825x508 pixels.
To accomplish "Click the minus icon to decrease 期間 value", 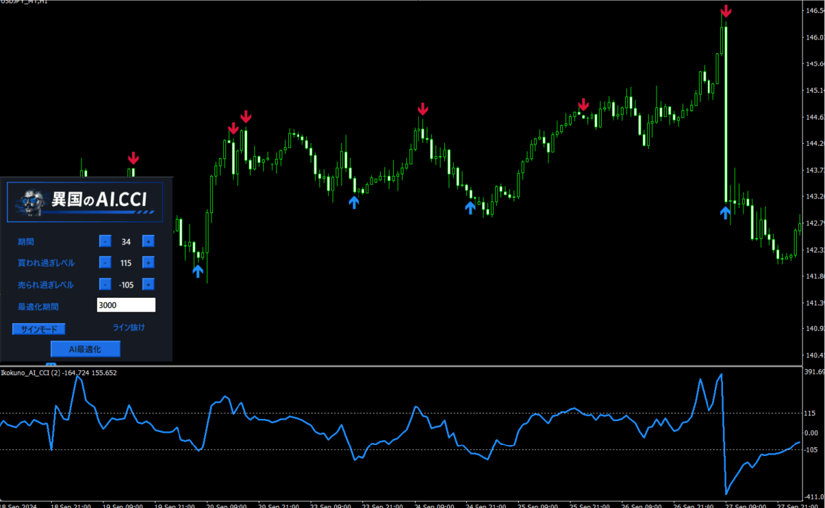I will click(105, 241).
